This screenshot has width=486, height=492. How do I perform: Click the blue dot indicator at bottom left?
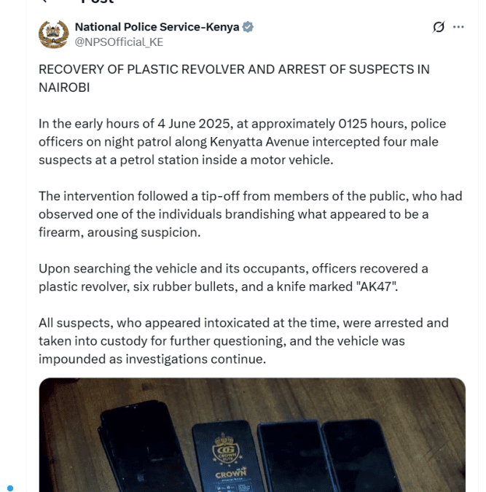point(10,488)
